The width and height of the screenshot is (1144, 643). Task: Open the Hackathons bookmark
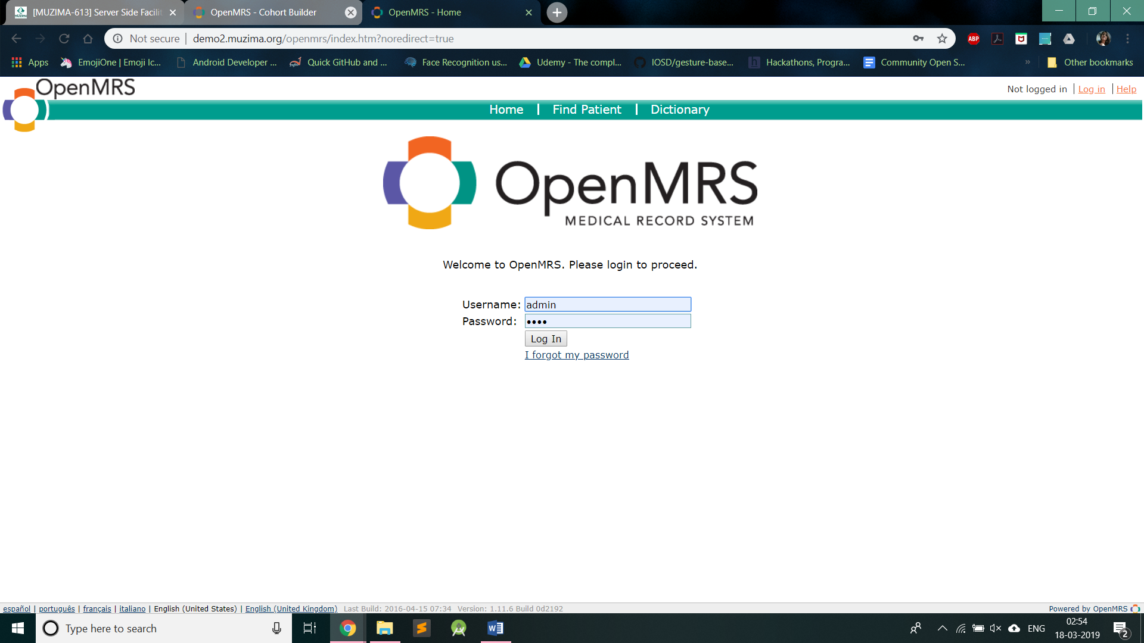point(799,63)
